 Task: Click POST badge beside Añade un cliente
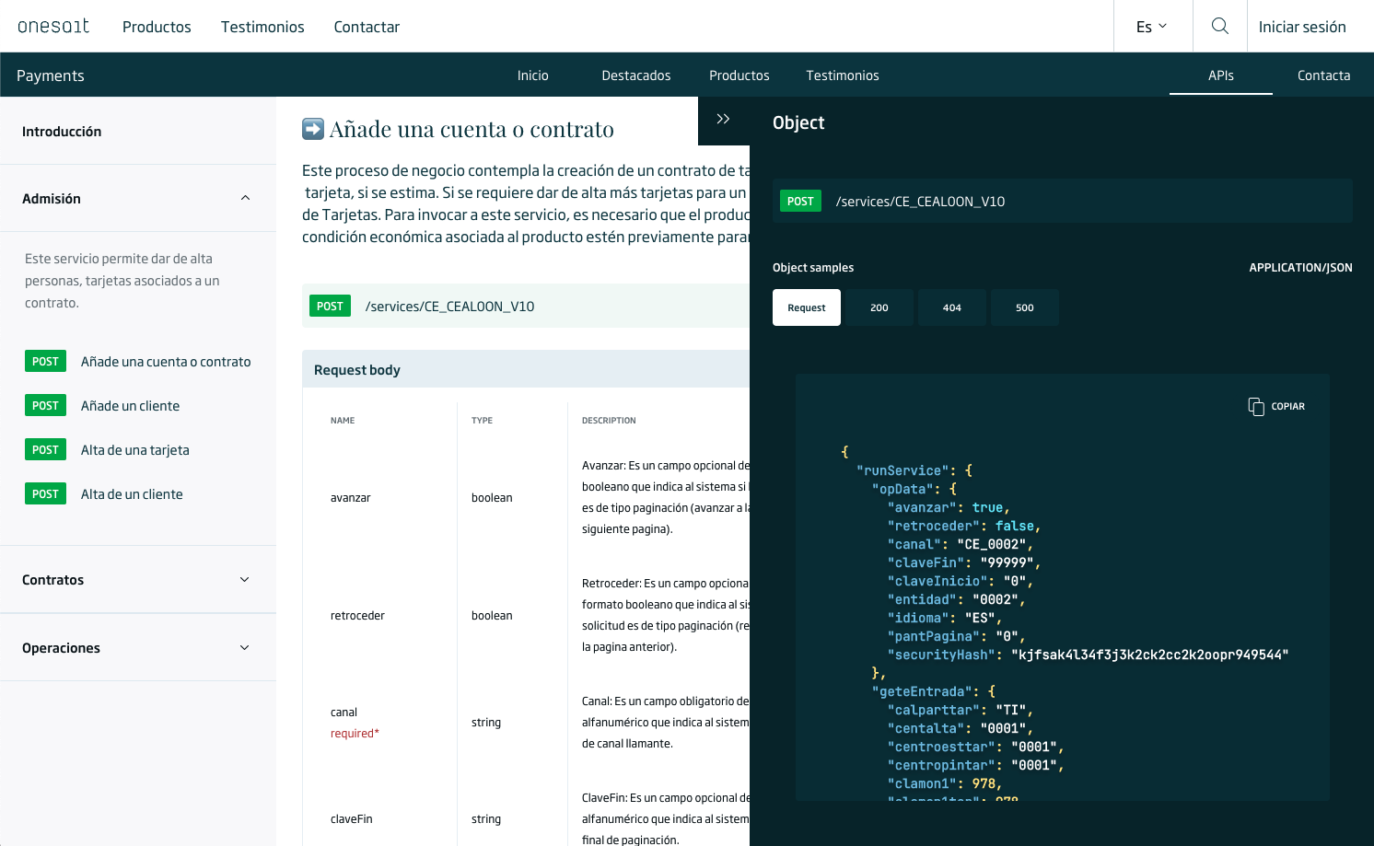click(45, 406)
